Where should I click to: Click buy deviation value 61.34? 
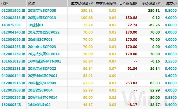click(x=132, y=68)
